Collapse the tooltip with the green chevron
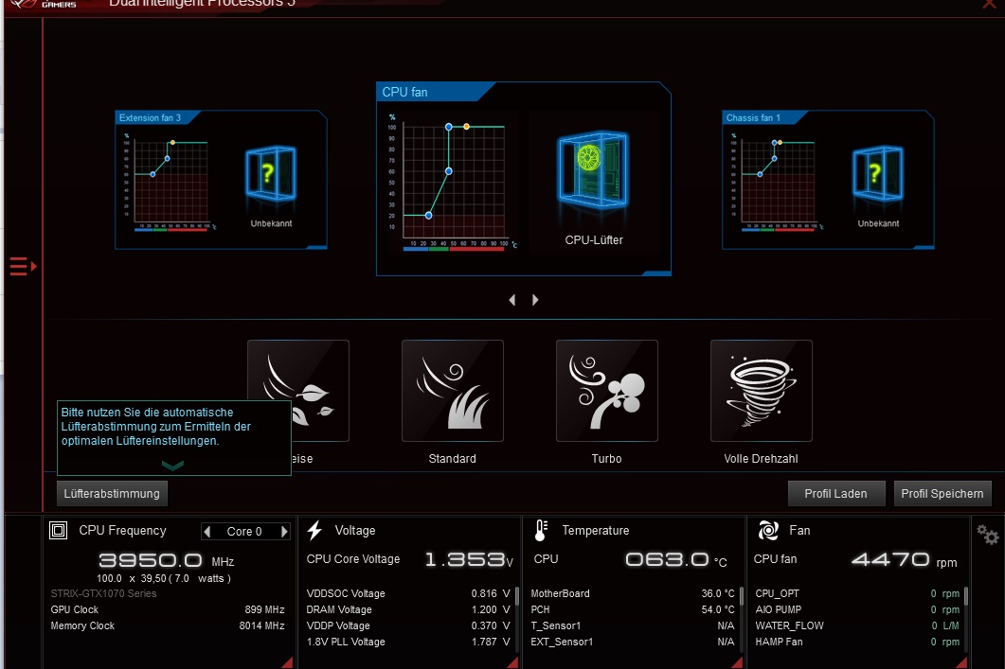Screen dimensions: 1005x669 tap(173, 466)
